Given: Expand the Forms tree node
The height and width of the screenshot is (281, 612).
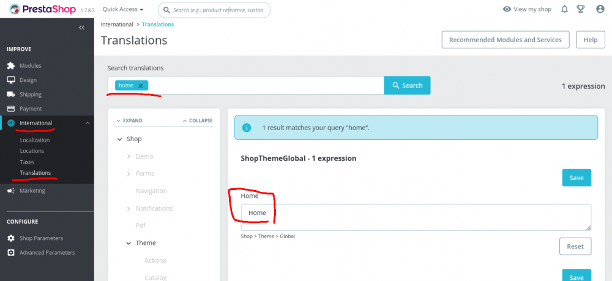Looking at the screenshot, I should [x=129, y=173].
